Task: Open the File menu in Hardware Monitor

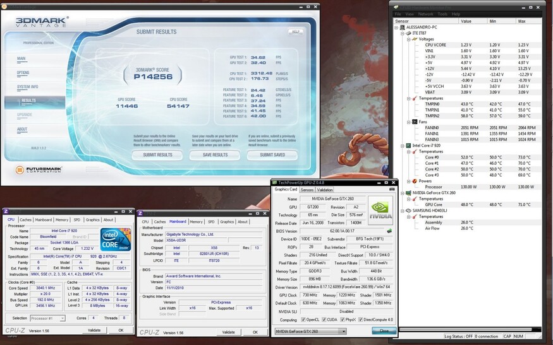Action: 398,14
